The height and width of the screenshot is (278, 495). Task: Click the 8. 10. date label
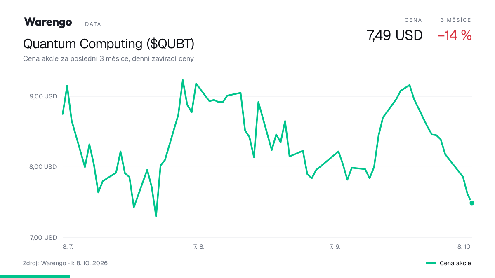click(464, 247)
